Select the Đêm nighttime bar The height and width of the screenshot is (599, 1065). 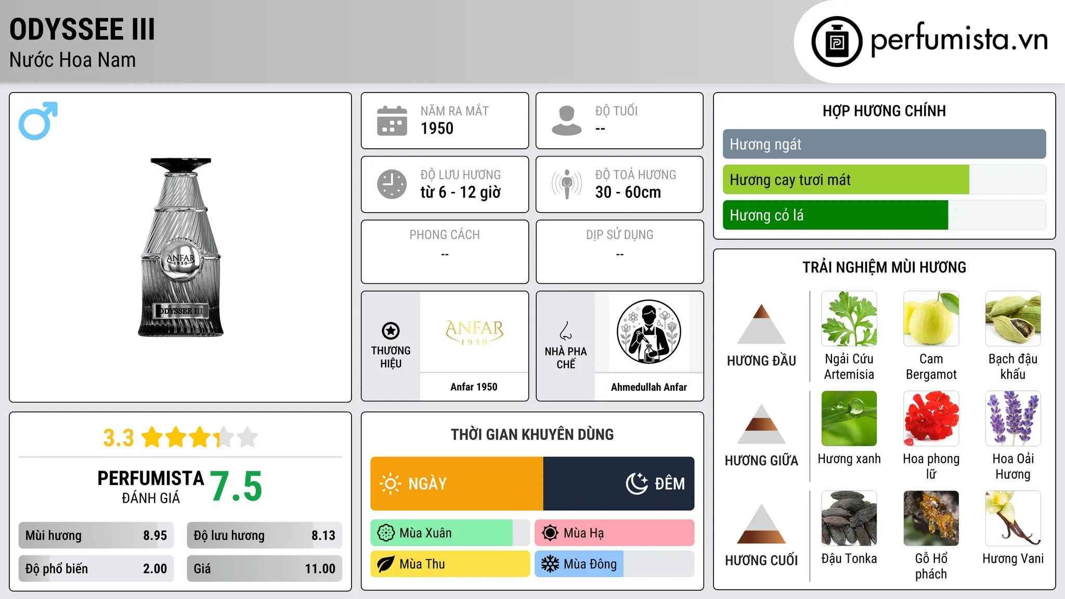click(x=619, y=484)
